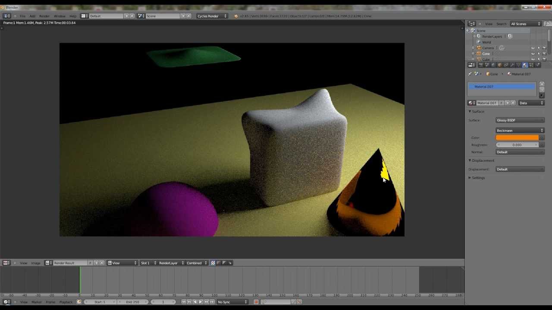Toggle auto keyframe record button
552x310 pixels.
click(256, 302)
